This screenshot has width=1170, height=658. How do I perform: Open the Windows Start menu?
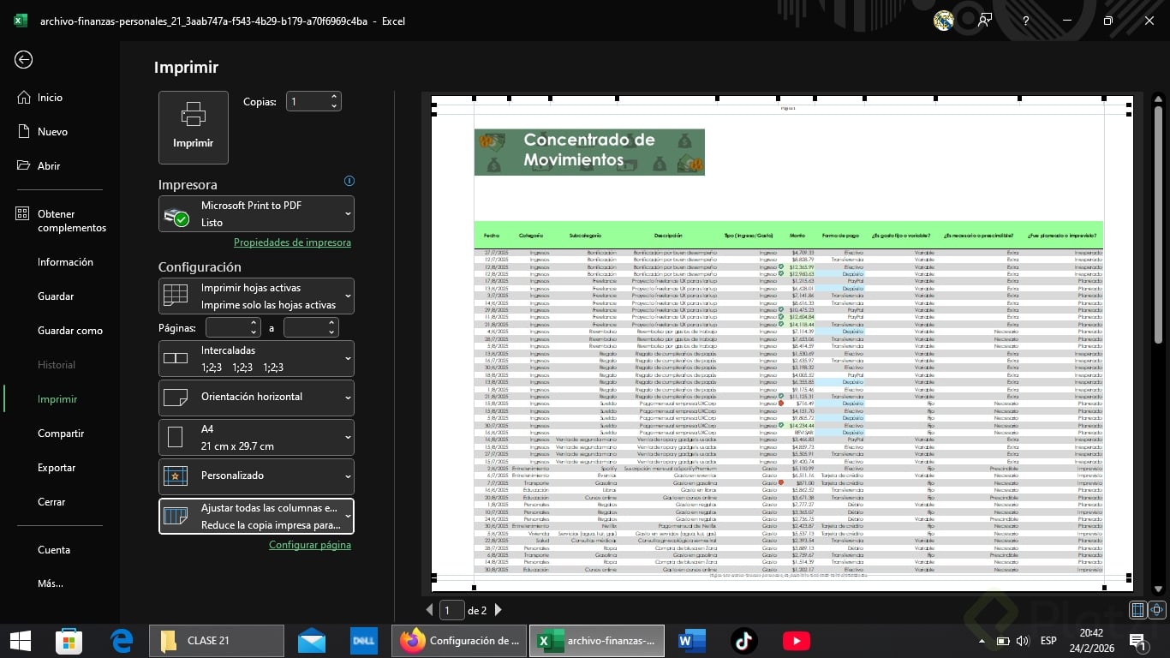[x=20, y=640]
